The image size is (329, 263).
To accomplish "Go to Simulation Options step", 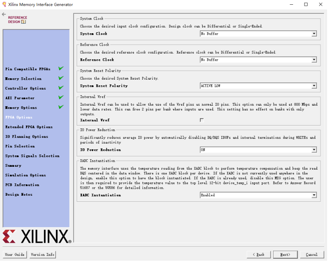I will coord(26,175).
